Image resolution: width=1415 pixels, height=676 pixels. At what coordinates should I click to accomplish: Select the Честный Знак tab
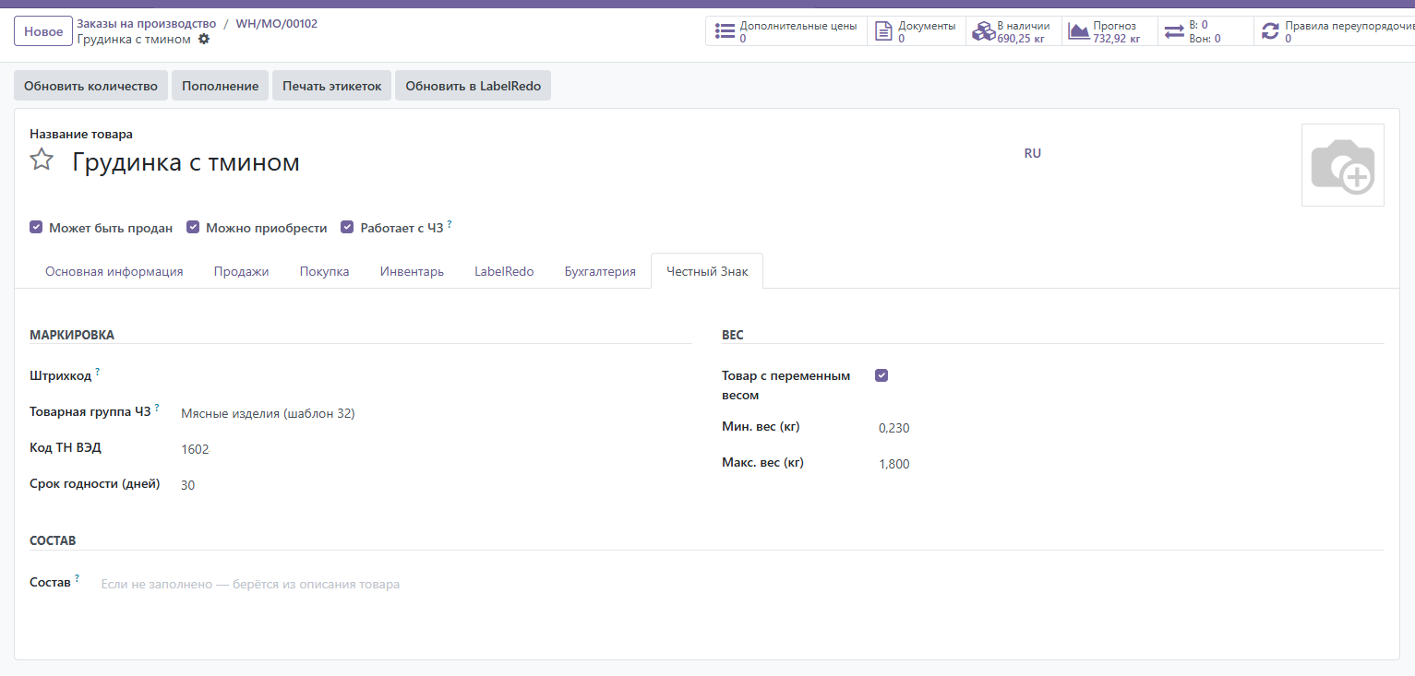point(707,271)
